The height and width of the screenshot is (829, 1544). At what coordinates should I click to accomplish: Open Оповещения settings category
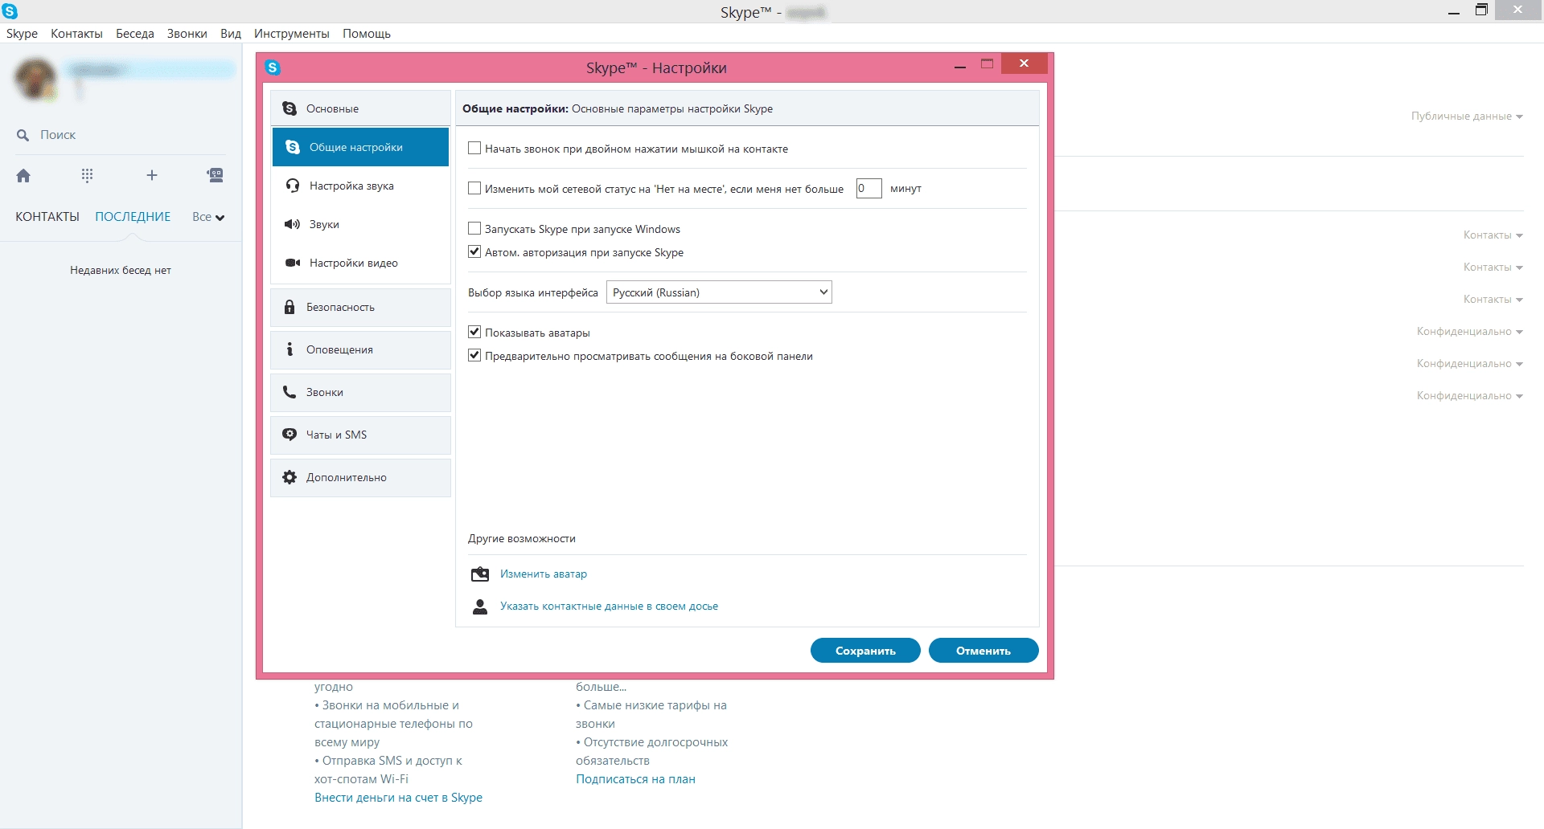(x=360, y=349)
